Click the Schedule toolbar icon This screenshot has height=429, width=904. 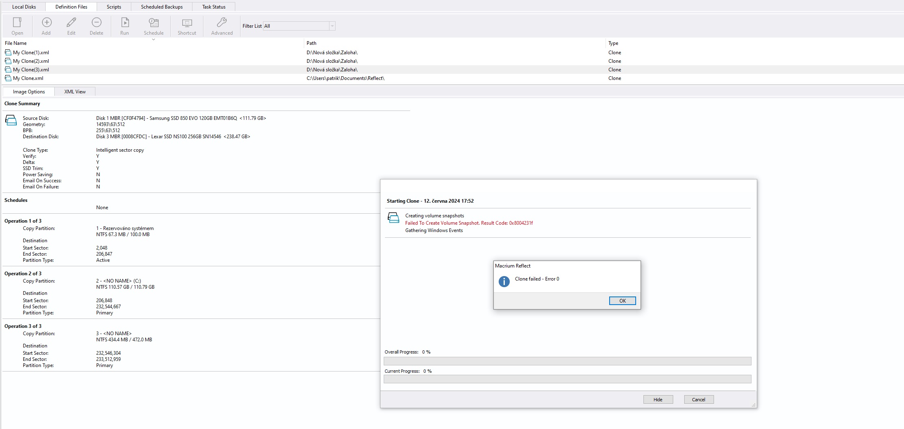tap(154, 22)
